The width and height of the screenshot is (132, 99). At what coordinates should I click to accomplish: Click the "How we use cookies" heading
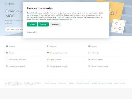[40, 9]
